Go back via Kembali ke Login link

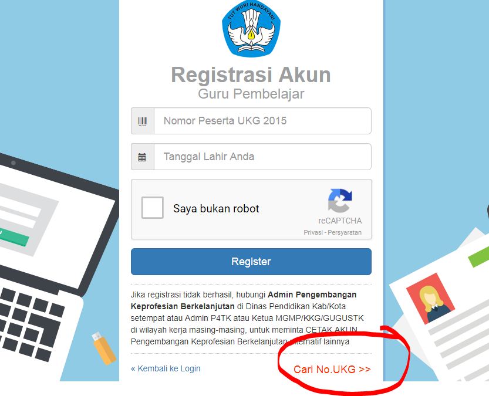166,368
